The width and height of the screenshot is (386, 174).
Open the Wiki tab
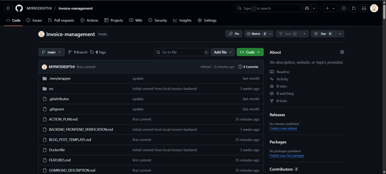(136, 20)
